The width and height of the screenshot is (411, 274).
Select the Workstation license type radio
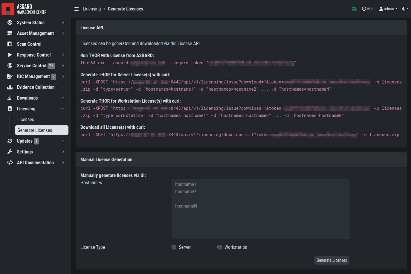tap(220, 247)
